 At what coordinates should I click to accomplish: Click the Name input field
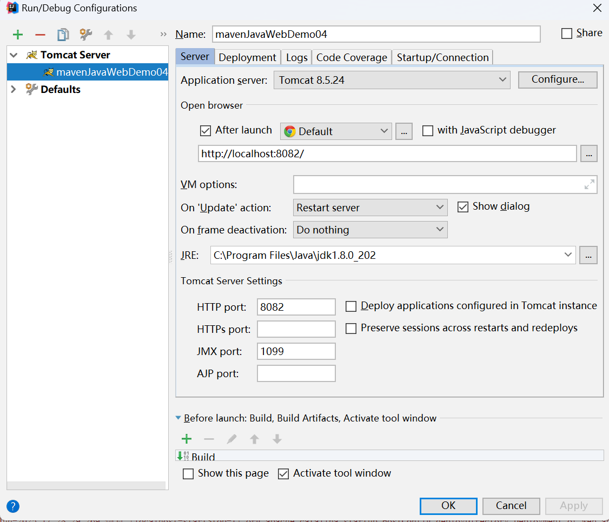376,34
